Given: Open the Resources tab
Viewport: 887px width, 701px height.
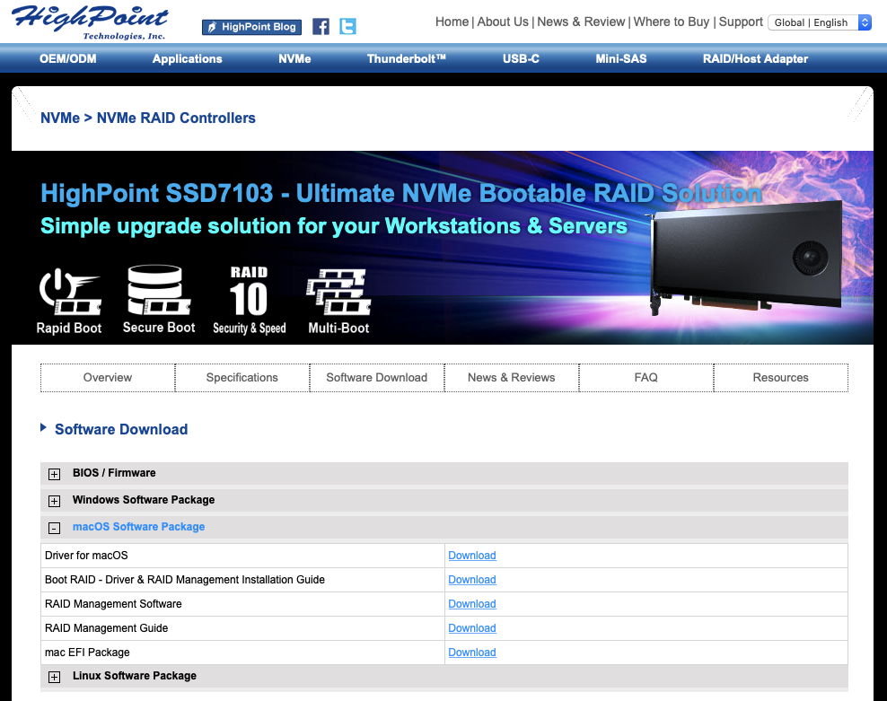Looking at the screenshot, I should pos(781,377).
